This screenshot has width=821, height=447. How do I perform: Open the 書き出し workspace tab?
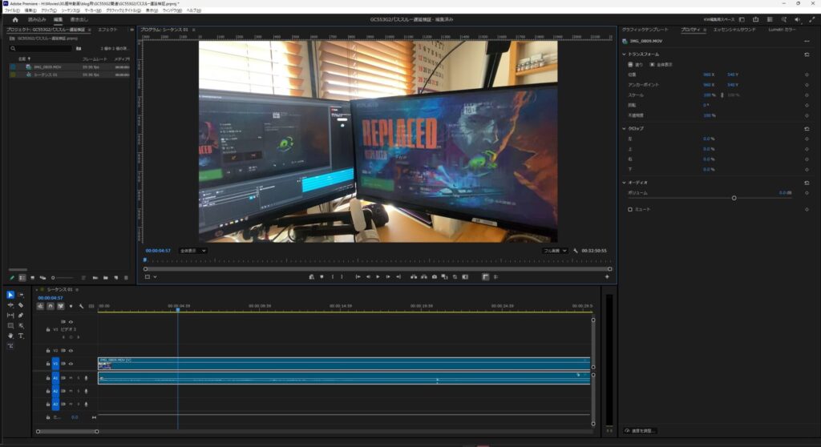point(79,19)
